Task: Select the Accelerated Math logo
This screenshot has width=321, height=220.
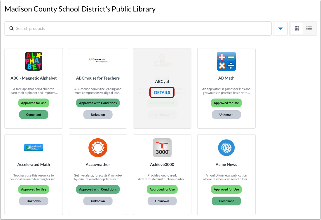Action: coord(34,148)
